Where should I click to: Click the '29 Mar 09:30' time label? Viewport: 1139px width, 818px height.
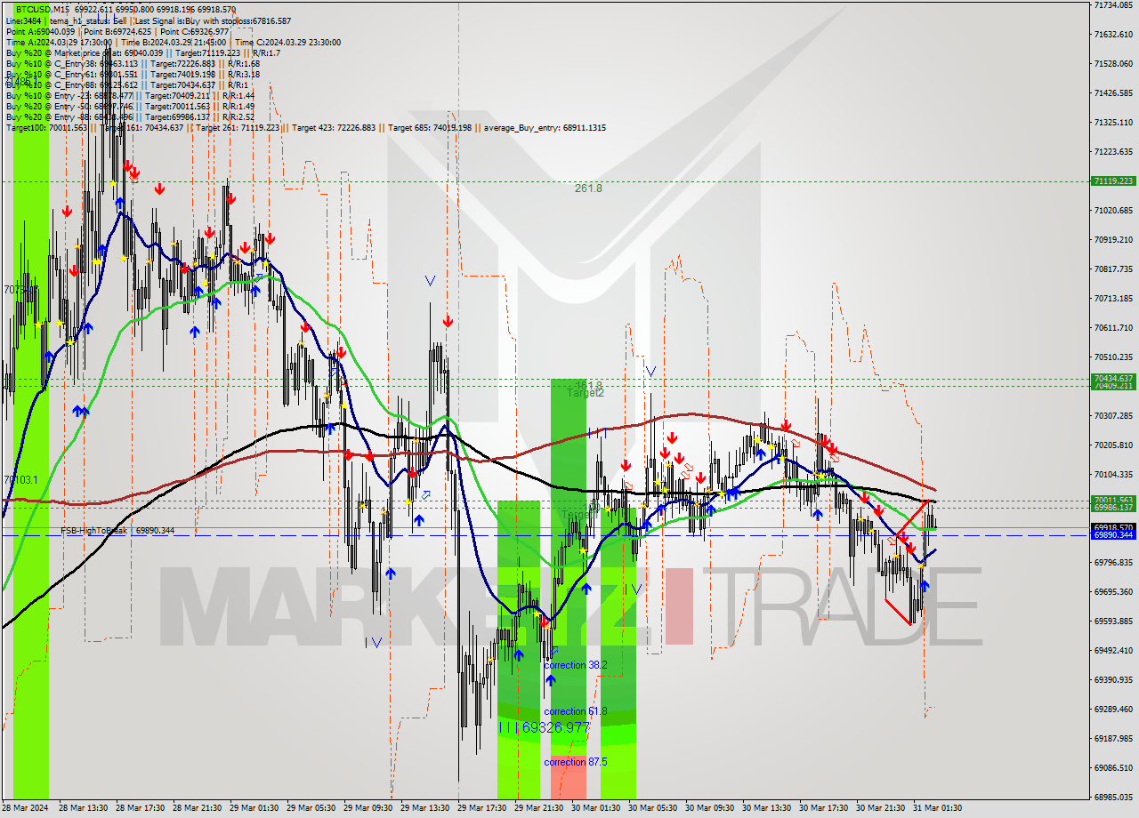pos(368,808)
